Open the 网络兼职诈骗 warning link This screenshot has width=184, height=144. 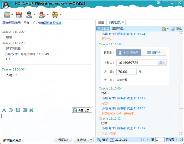(x=53, y=23)
